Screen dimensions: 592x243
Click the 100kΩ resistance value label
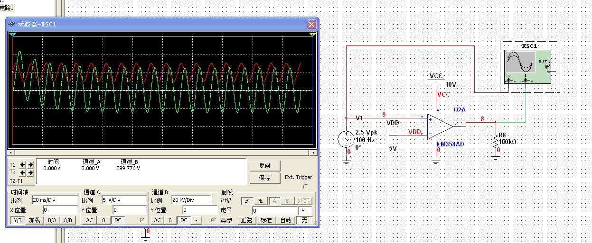[507, 142]
